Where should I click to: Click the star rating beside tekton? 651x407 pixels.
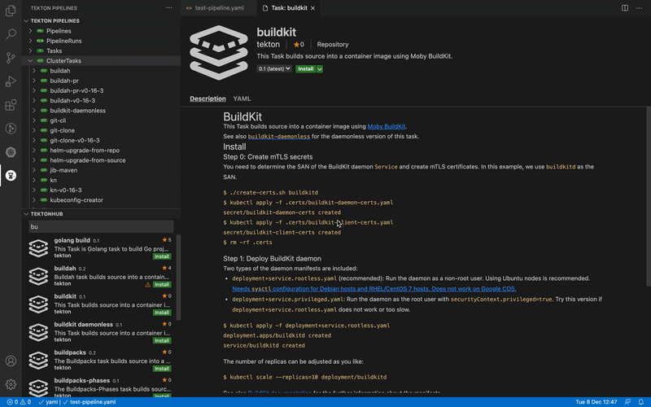click(299, 45)
